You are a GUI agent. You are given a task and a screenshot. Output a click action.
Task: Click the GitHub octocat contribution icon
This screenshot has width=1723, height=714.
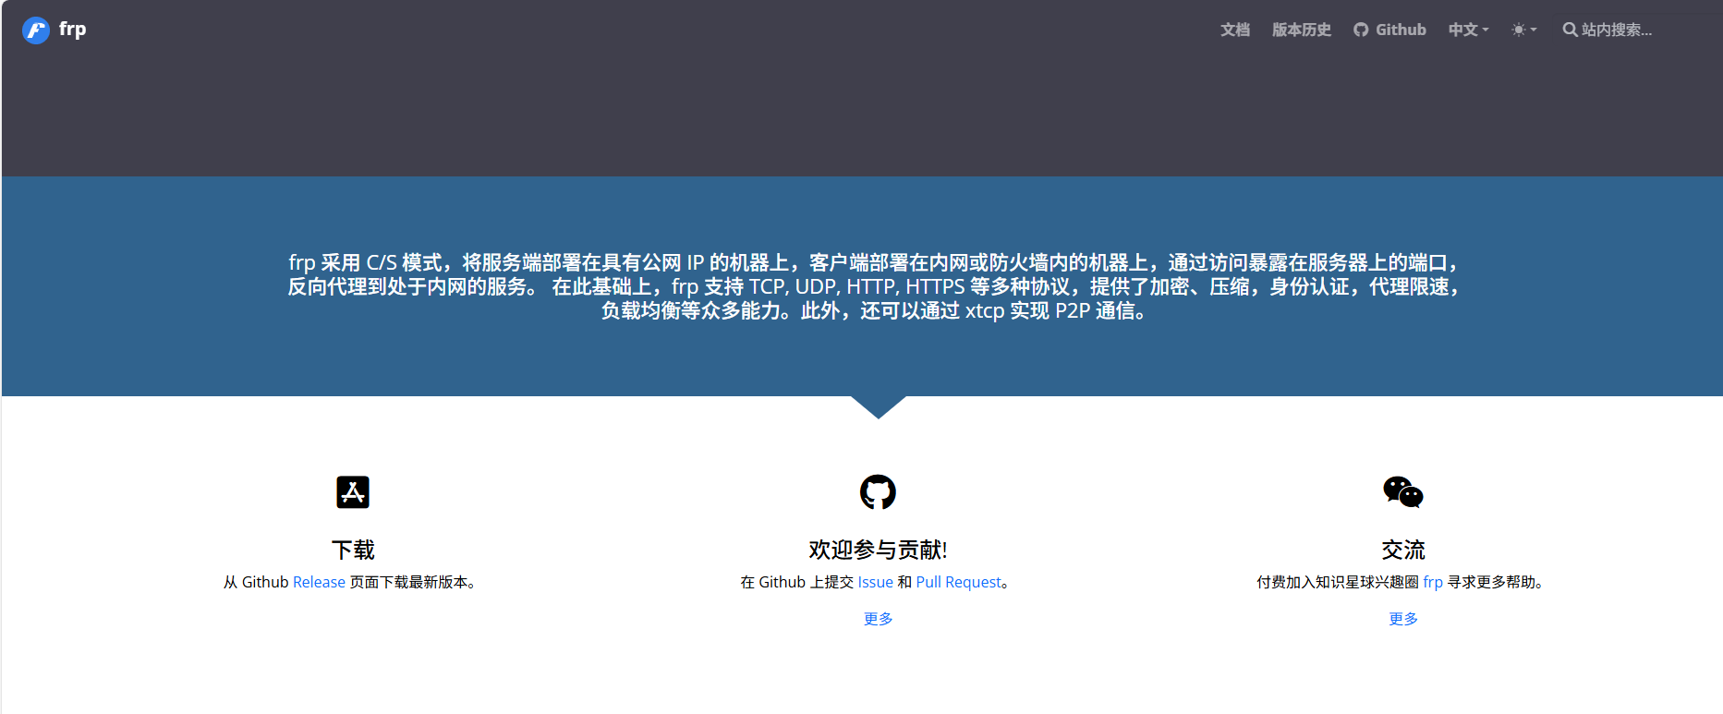point(878,492)
